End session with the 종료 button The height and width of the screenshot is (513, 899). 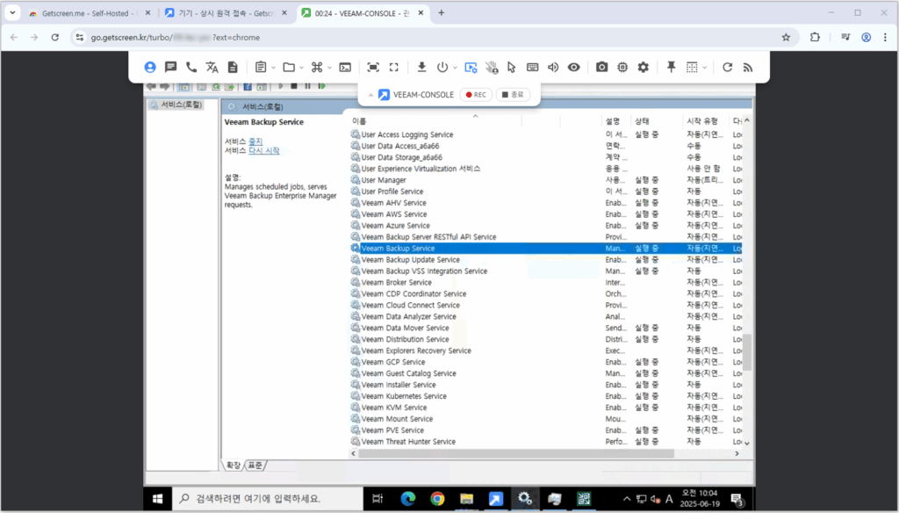tap(513, 95)
